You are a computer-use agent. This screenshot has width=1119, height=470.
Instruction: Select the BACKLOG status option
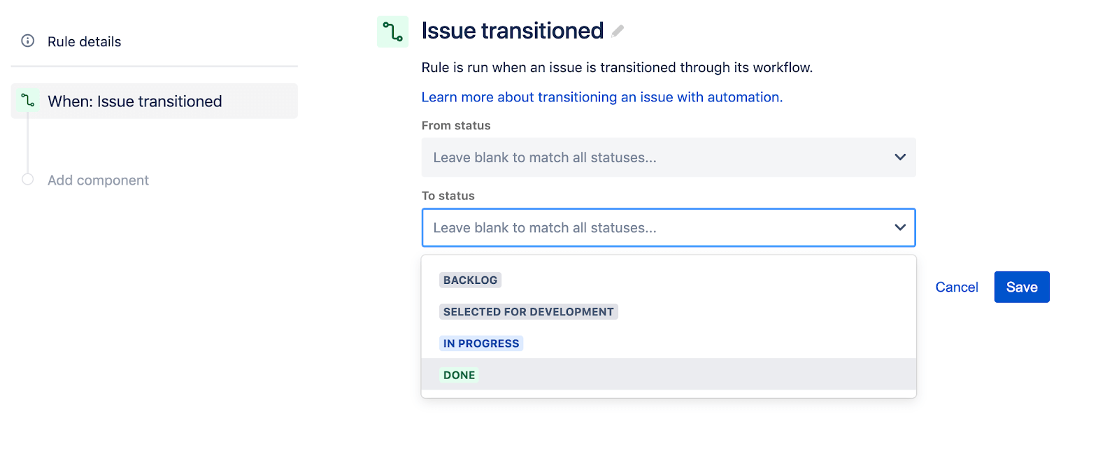click(x=470, y=280)
